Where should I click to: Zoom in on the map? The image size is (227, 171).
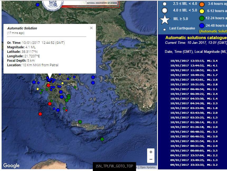[151, 152]
